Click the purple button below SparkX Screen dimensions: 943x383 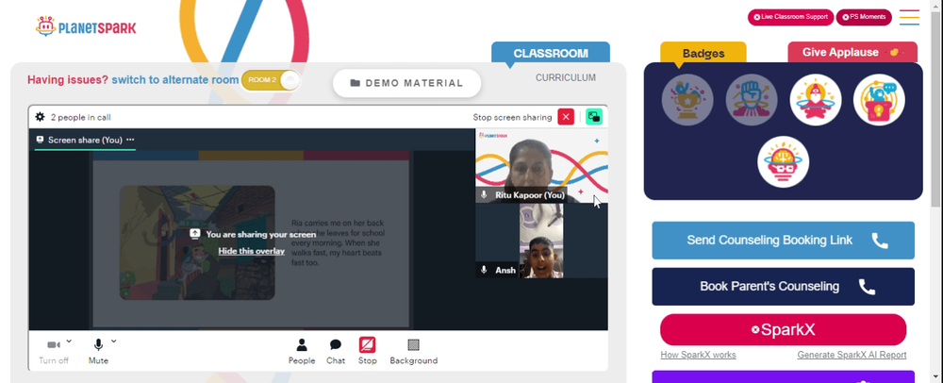point(783,377)
